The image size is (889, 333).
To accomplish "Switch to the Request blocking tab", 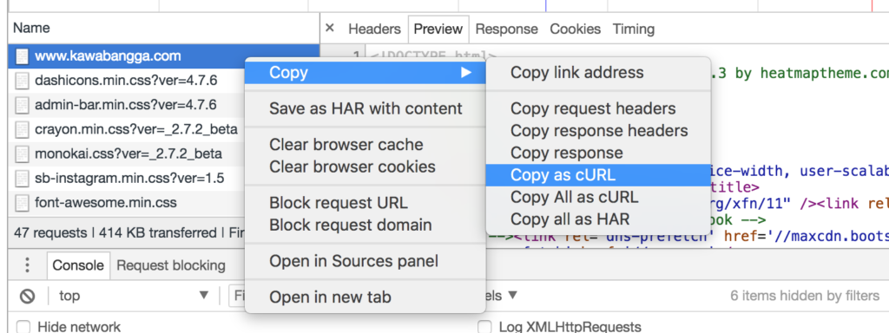I will tap(171, 265).
